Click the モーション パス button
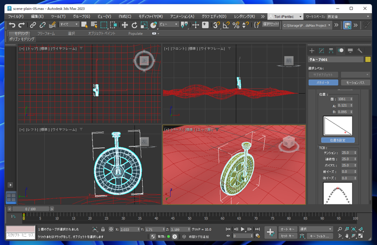Screen dimensions: 377x245 355,82
